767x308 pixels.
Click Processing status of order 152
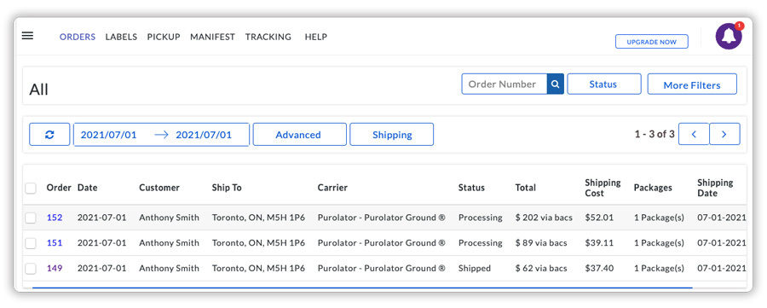pos(481,218)
